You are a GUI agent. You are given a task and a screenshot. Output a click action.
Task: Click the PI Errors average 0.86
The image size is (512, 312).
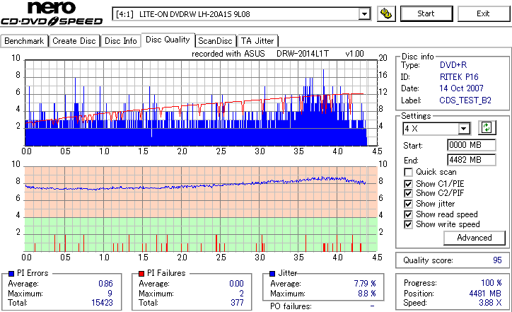105,284
